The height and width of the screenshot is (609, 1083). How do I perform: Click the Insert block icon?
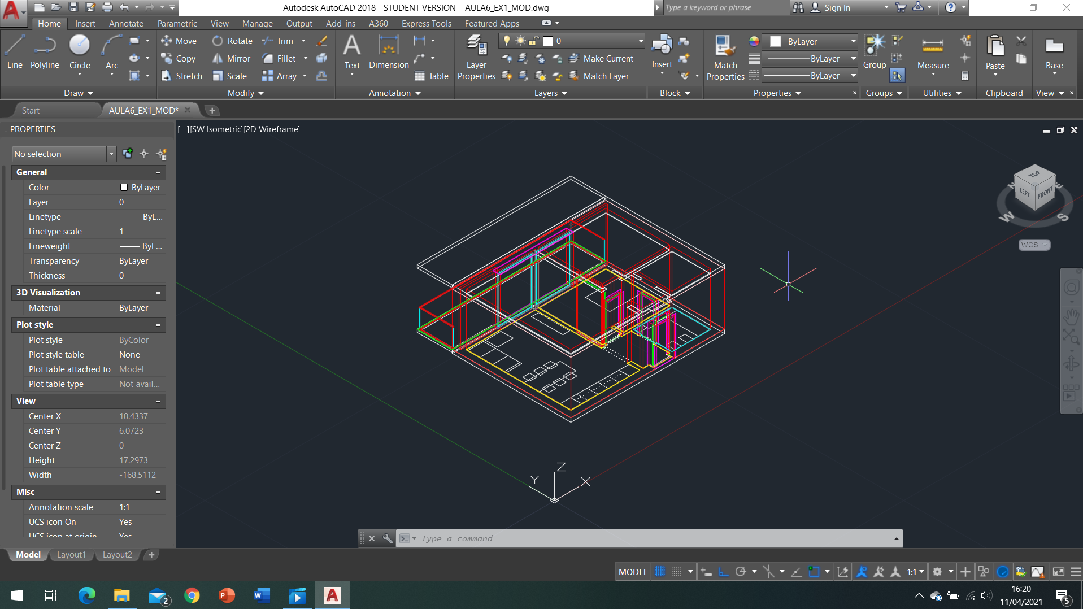click(x=662, y=48)
